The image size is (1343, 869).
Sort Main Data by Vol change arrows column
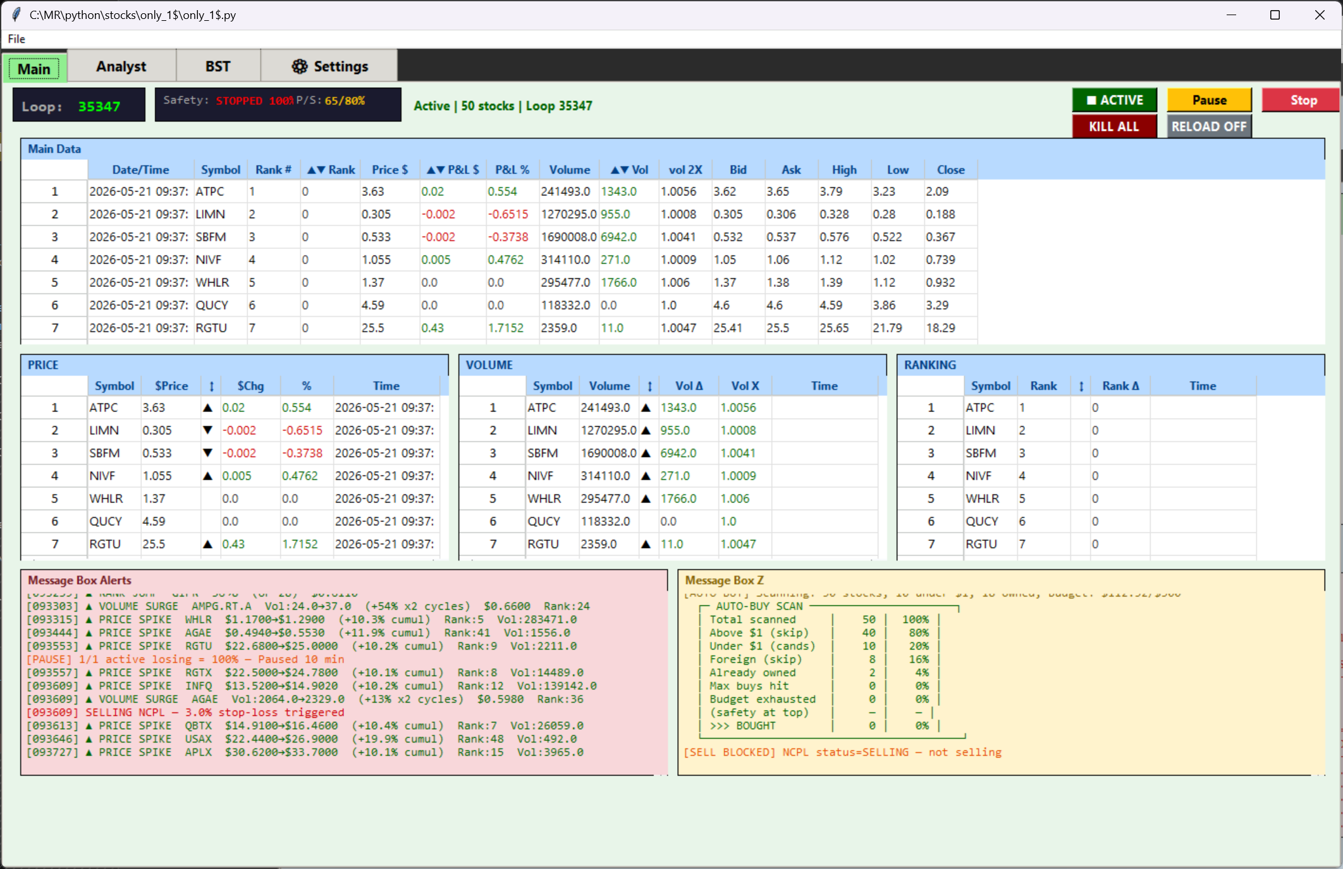click(629, 170)
